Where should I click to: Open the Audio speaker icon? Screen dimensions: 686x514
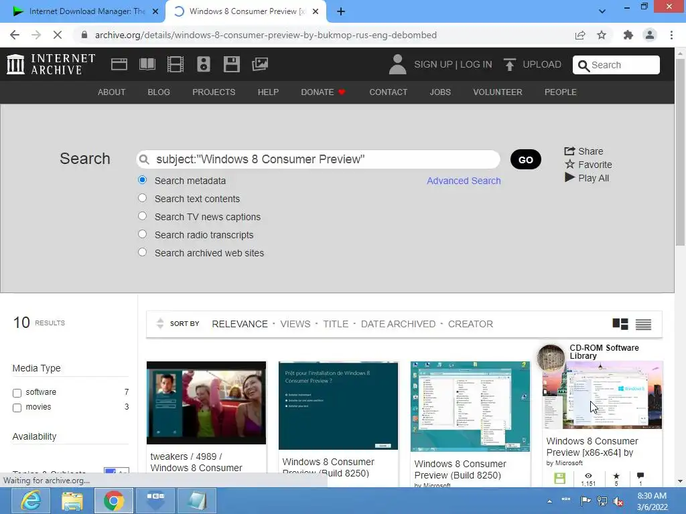point(204,64)
